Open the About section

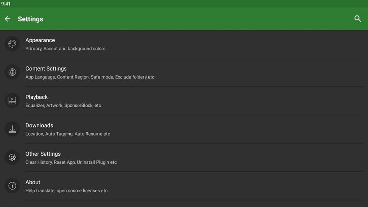pyautogui.click(x=184, y=186)
